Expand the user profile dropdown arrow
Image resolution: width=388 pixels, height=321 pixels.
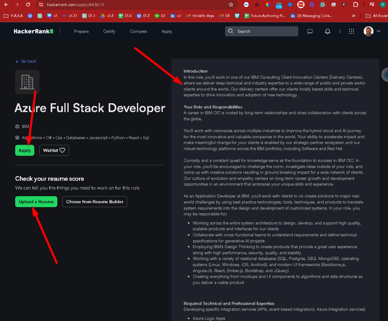pyautogui.click(x=379, y=31)
